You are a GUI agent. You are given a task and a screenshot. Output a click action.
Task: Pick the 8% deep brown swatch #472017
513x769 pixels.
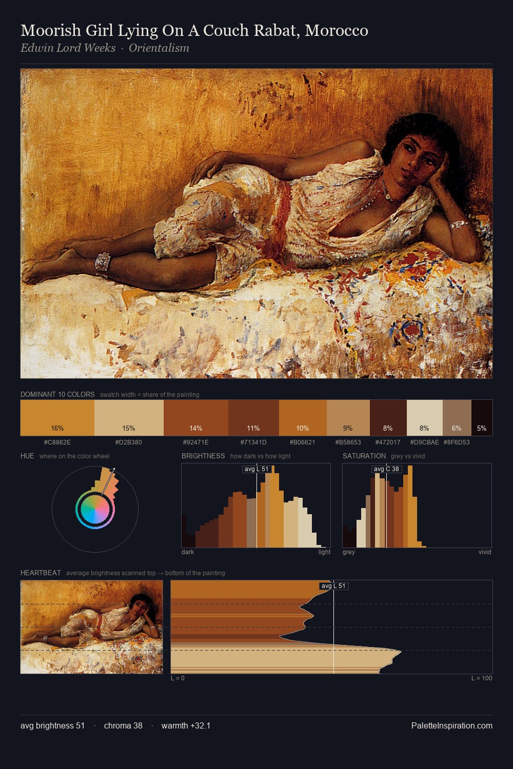tap(388, 418)
